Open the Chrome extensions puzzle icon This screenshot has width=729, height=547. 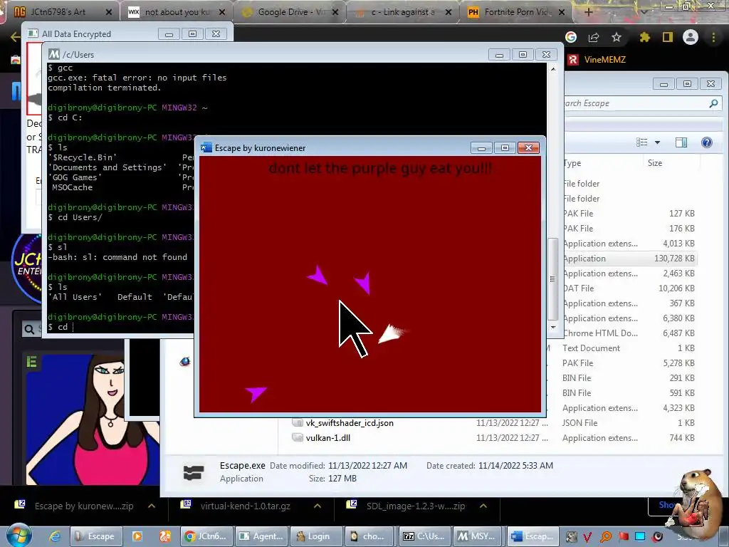click(x=644, y=37)
